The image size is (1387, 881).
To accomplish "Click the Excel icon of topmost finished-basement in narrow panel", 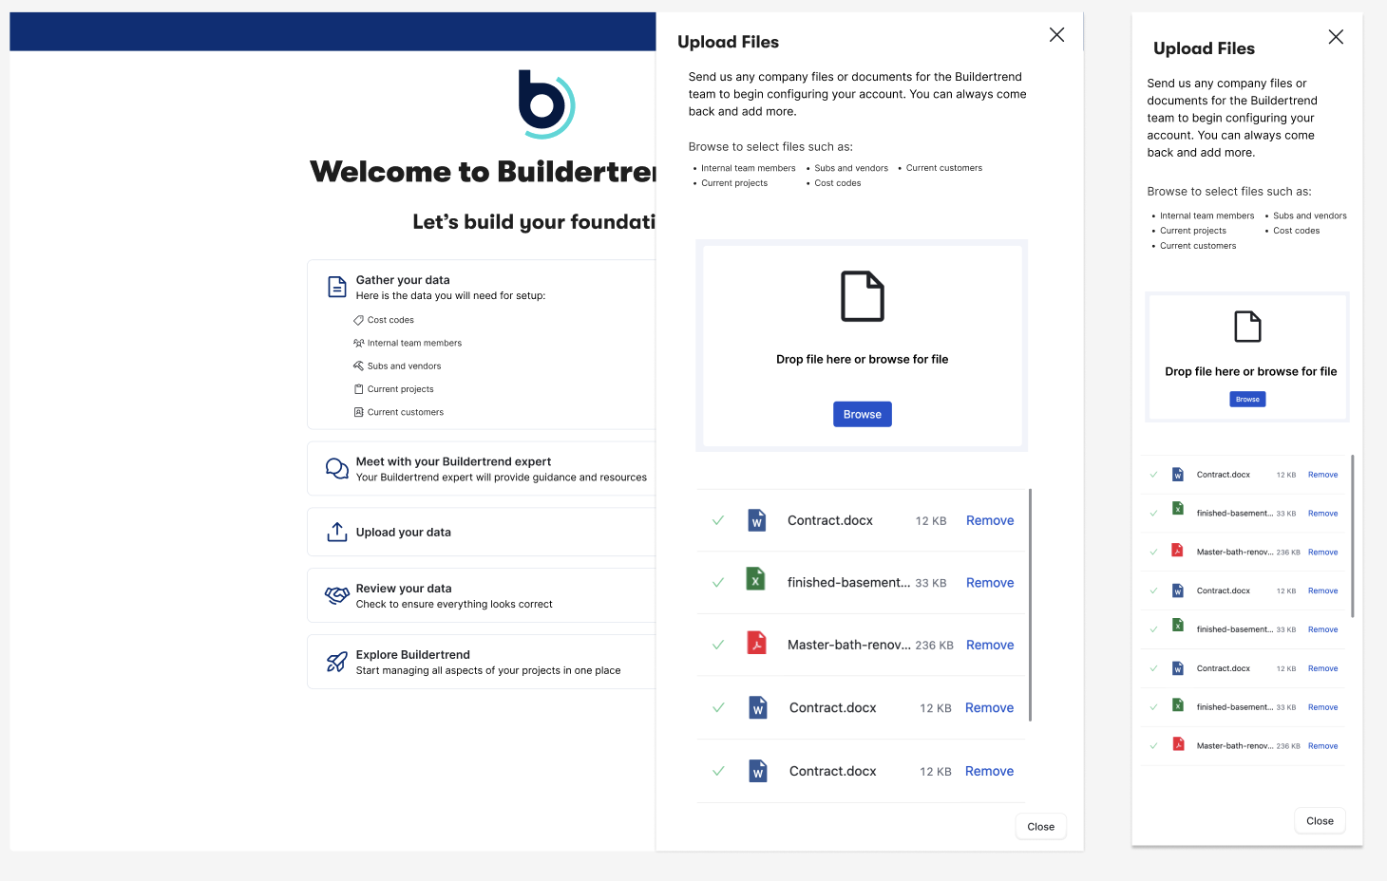I will point(1177,508).
